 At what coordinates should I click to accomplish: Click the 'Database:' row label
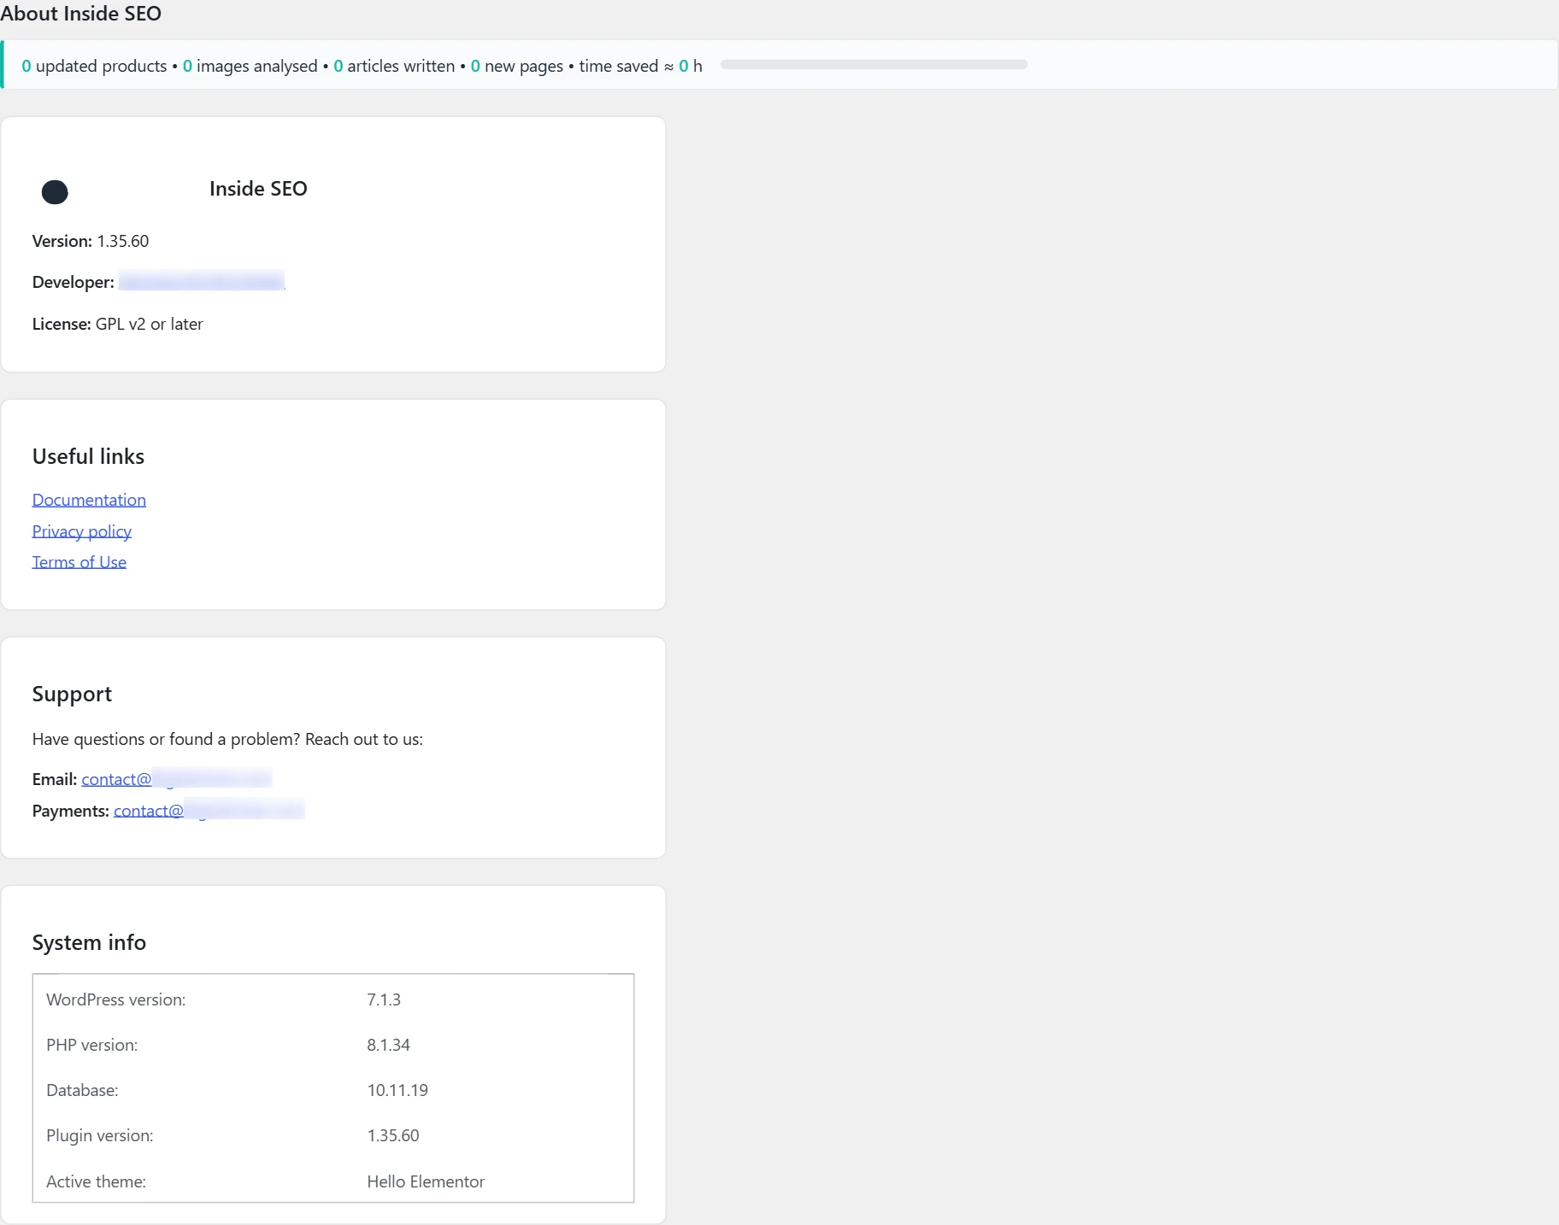coord(82,1090)
